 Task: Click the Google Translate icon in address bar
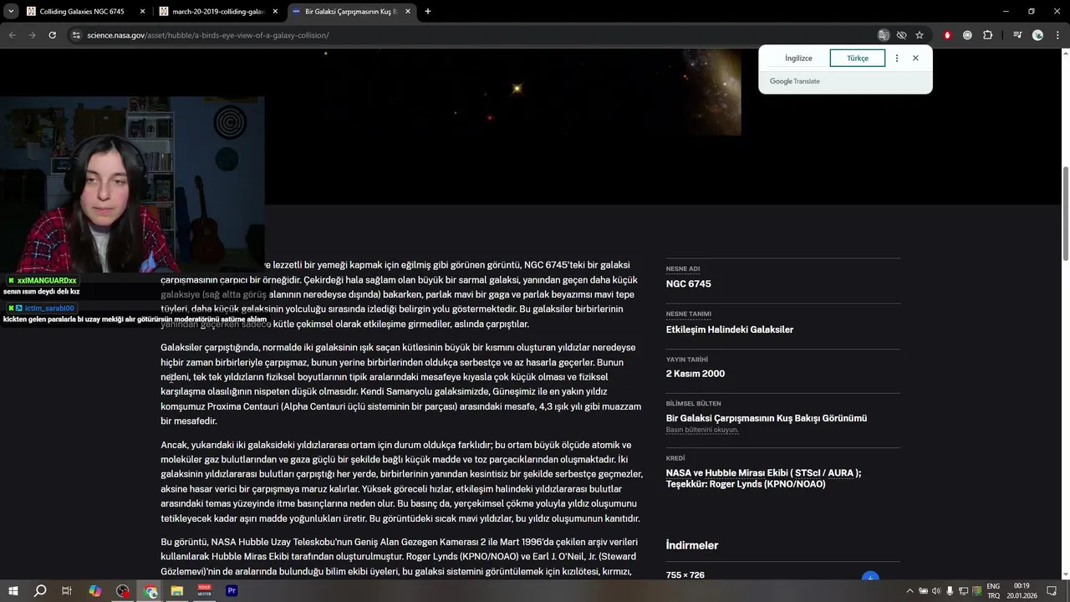coord(884,35)
